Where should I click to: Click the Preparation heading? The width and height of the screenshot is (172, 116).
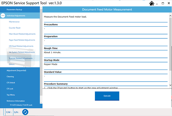pyautogui.click(x=51, y=36)
